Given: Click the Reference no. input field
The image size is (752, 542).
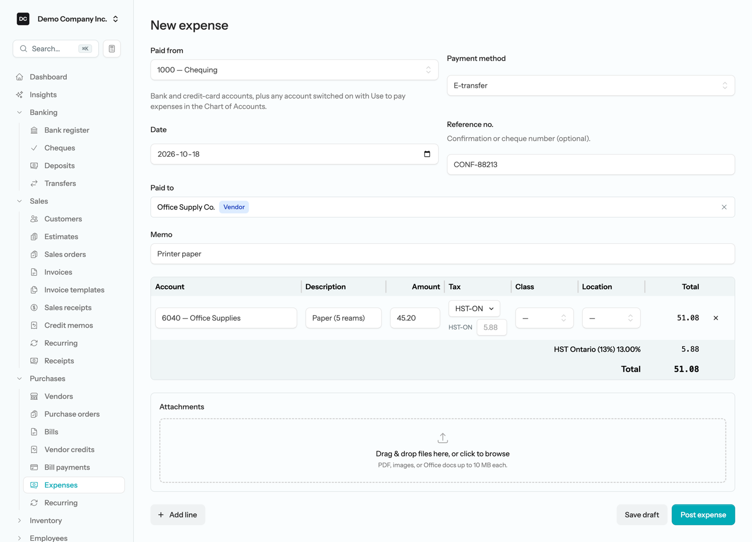Looking at the screenshot, I should click(591, 164).
